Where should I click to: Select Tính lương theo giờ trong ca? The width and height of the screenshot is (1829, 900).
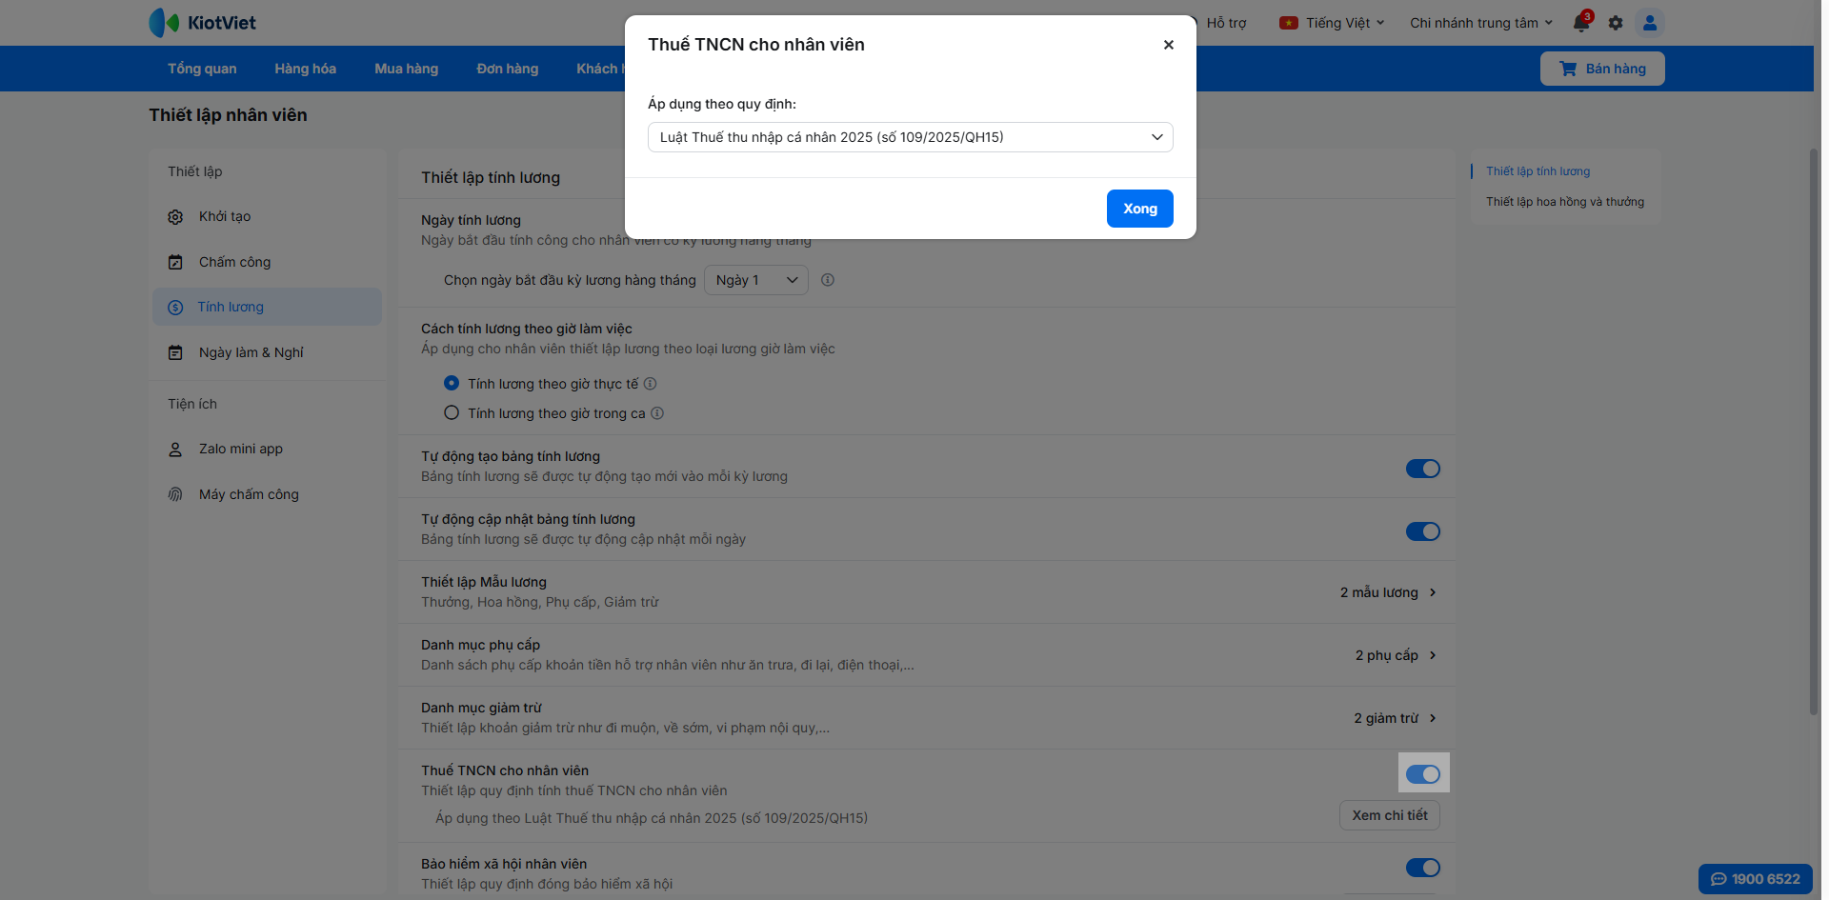(x=452, y=413)
